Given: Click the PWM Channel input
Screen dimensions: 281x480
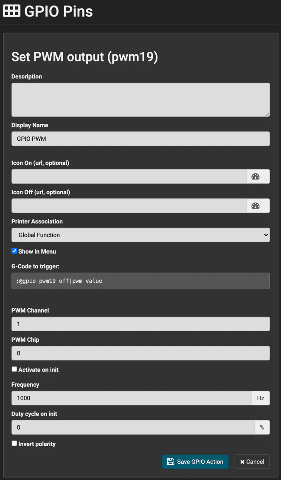Looking at the screenshot, I should click(x=140, y=324).
